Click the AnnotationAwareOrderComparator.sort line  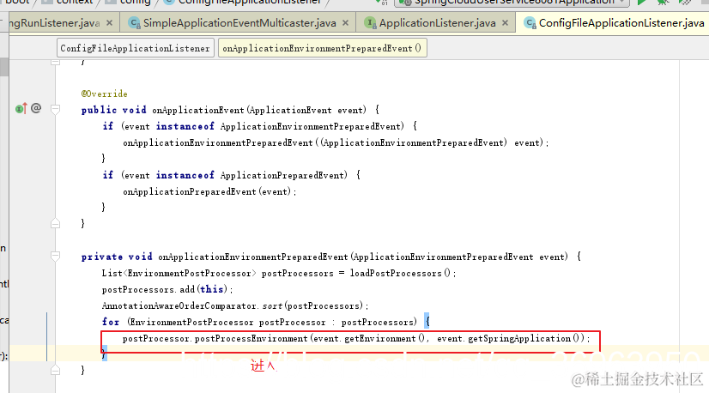tap(235, 305)
